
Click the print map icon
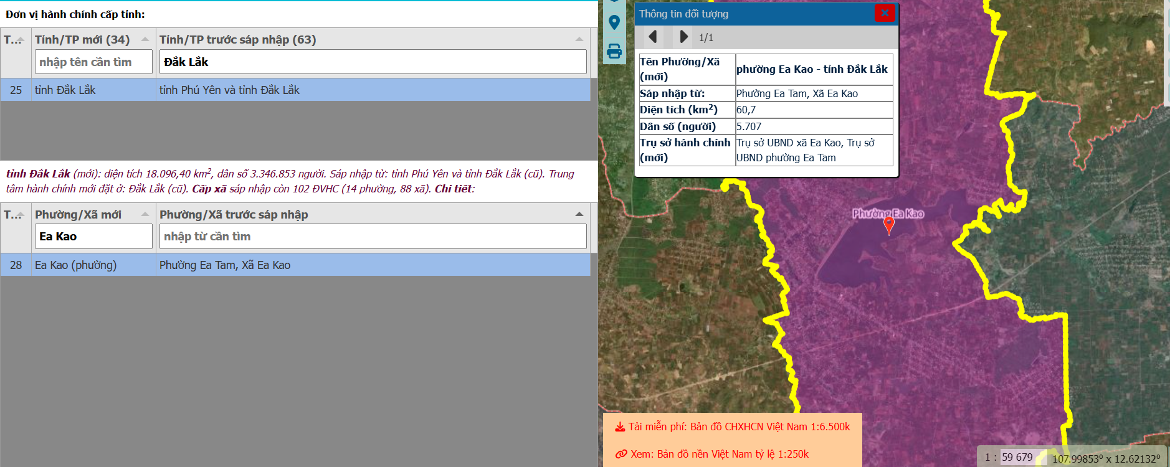pos(614,51)
